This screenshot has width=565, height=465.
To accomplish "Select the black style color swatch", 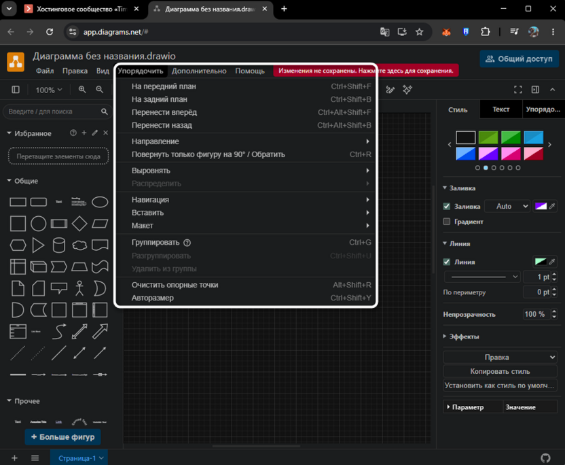I will [x=466, y=137].
